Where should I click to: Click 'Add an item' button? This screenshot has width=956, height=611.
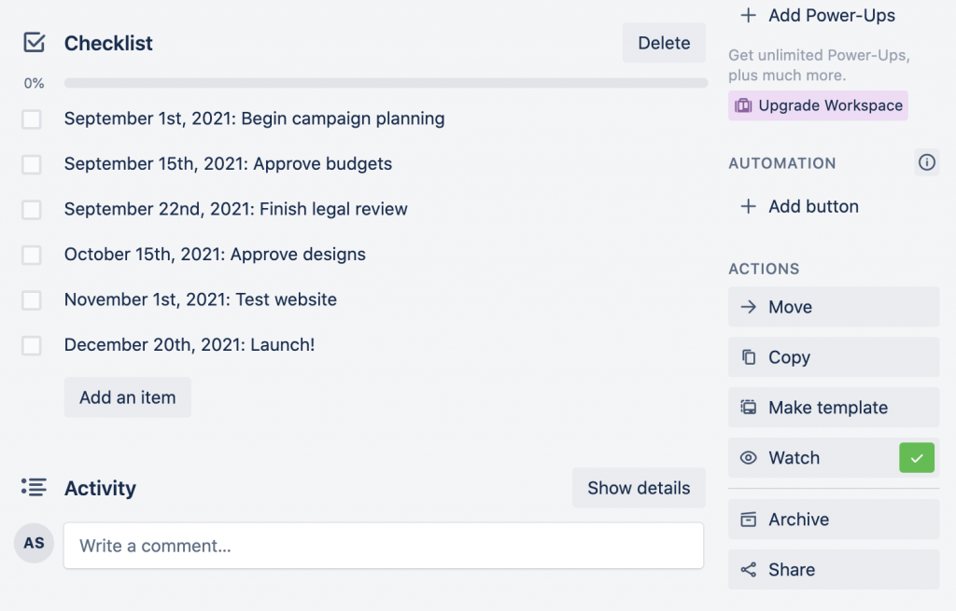pos(127,397)
